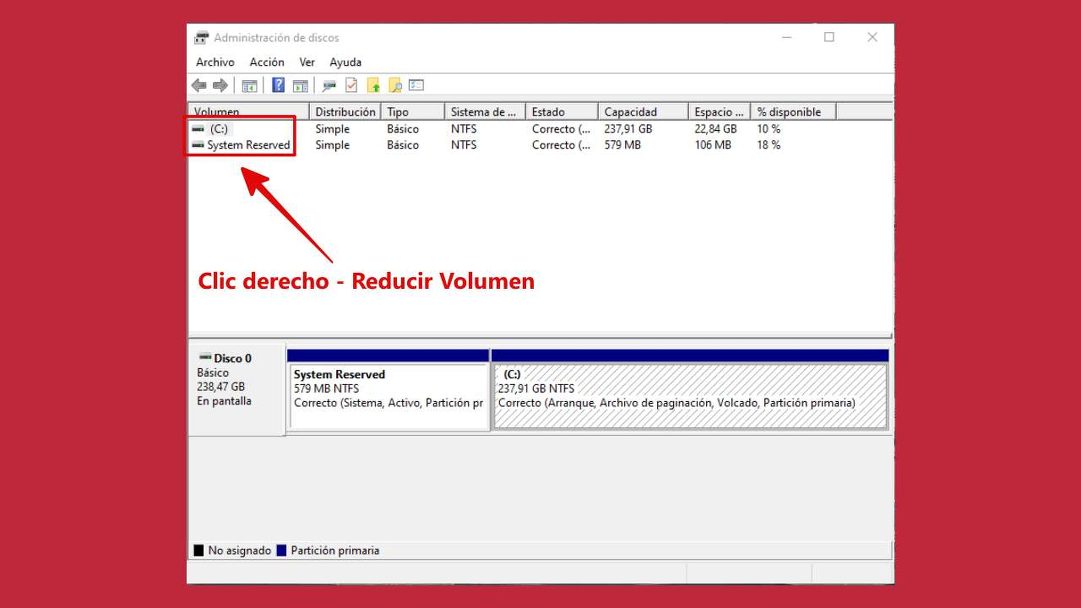Click Simple cell in the (C:) row
This screenshot has height=608, width=1081.
[332, 129]
